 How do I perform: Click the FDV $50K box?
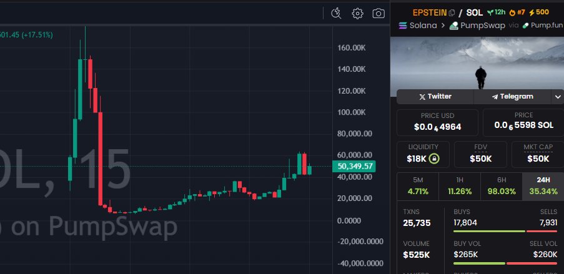(480, 154)
